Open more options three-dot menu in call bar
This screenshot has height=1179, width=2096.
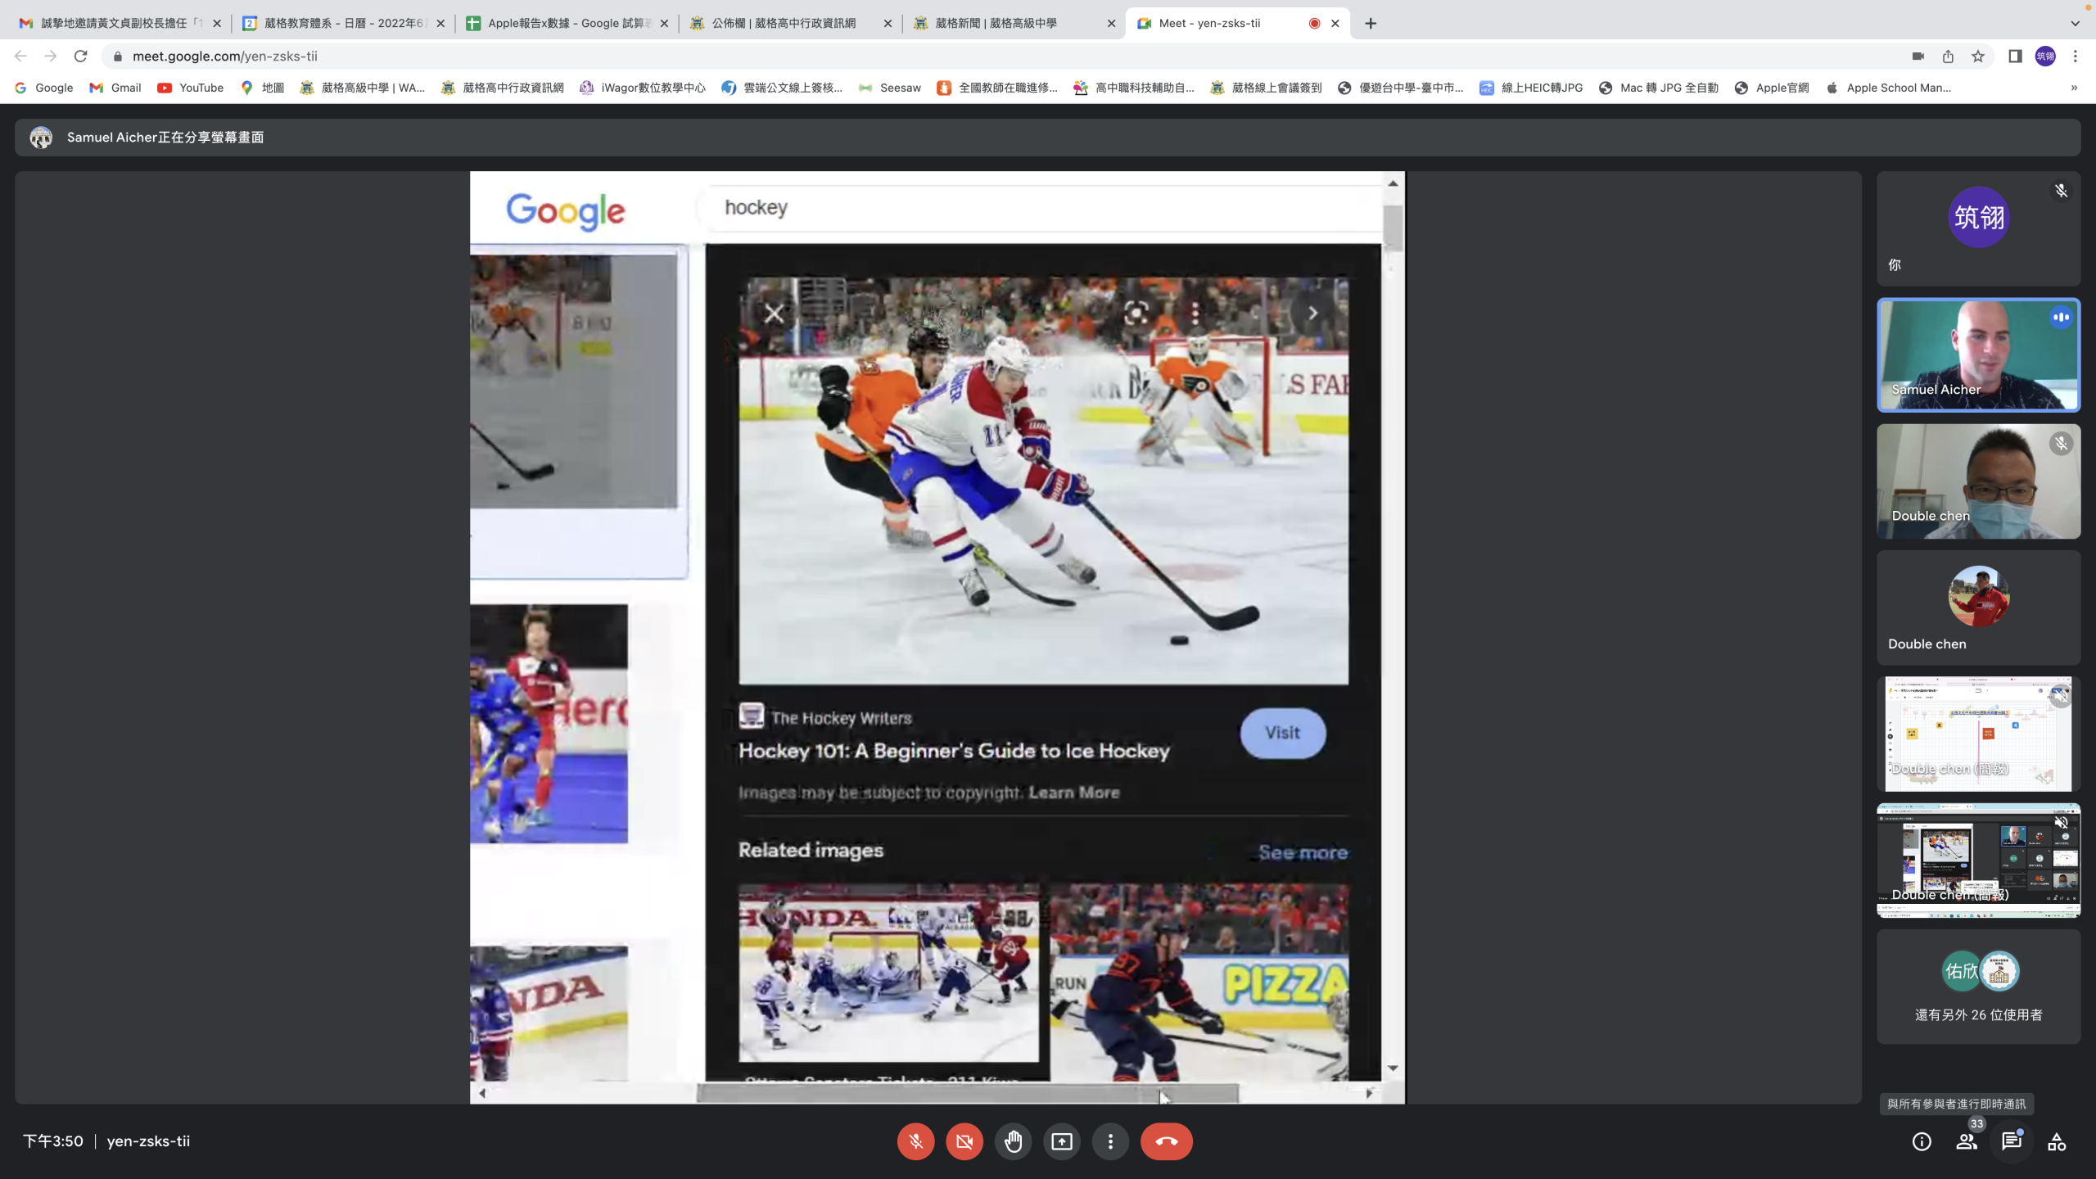click(1110, 1141)
